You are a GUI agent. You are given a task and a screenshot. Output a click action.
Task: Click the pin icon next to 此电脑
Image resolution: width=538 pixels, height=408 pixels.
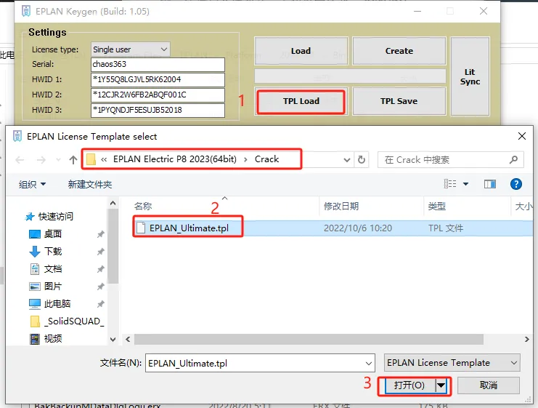point(100,304)
